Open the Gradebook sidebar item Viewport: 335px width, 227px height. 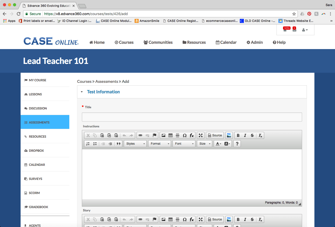38,207
